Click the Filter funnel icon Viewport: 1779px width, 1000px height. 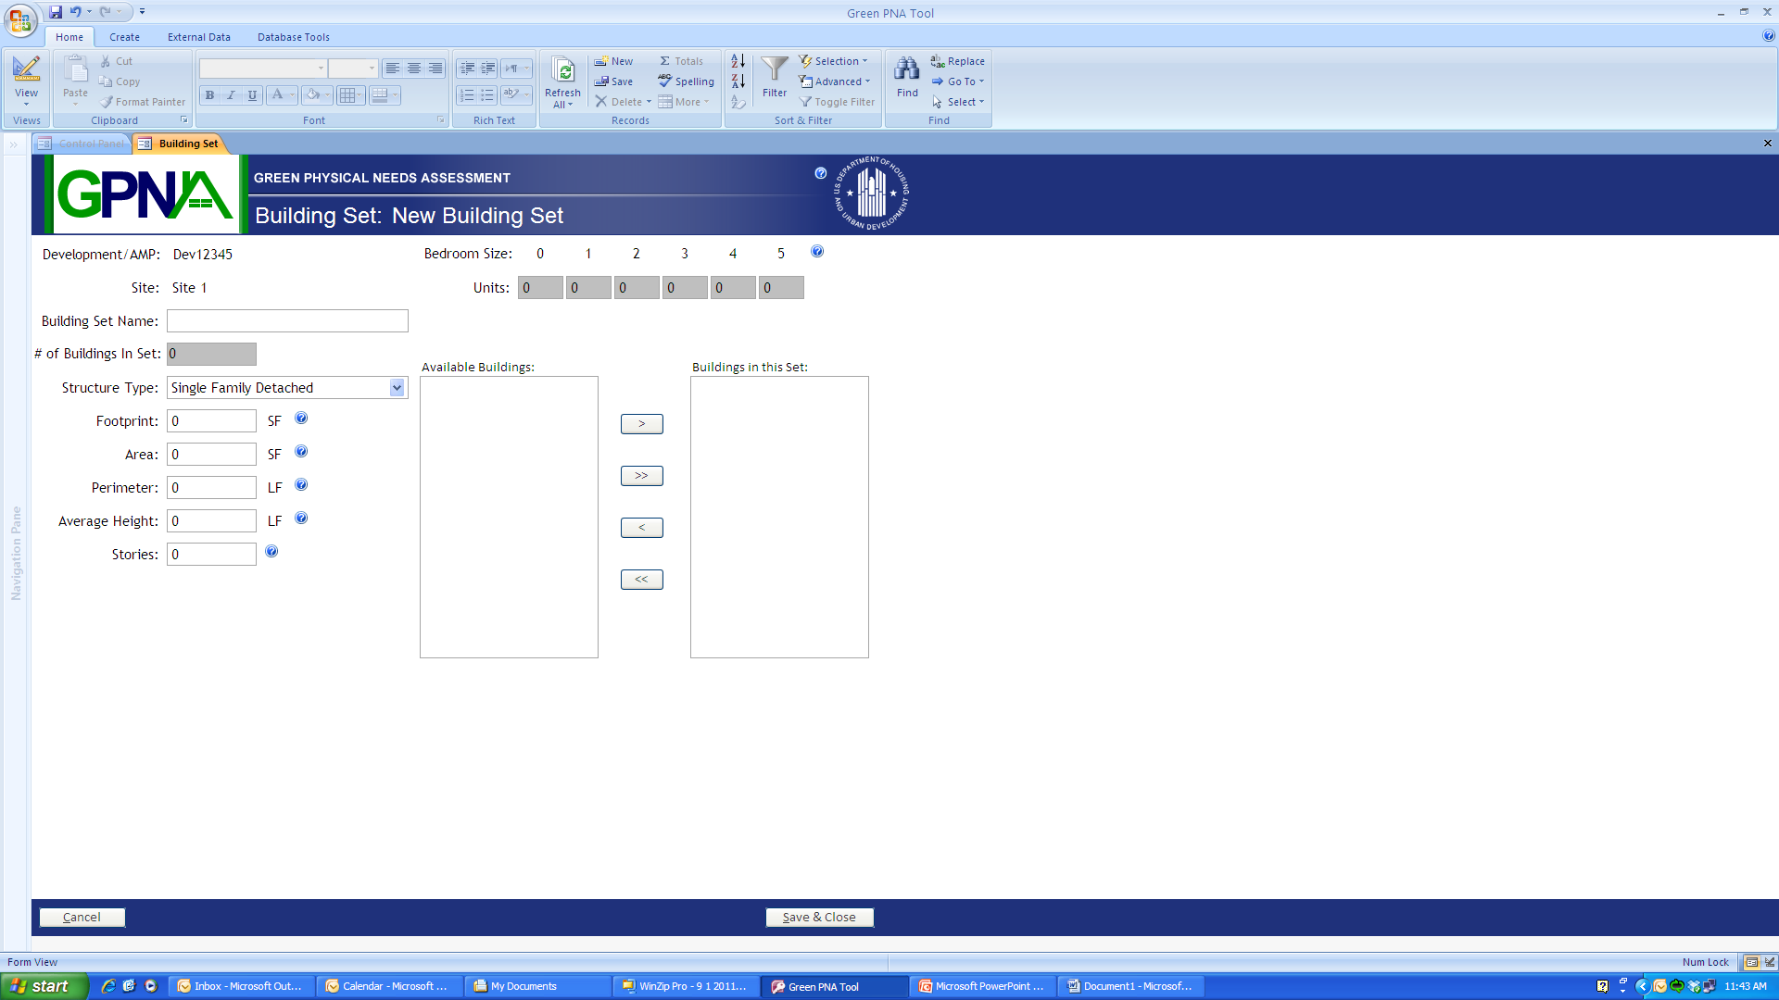(x=775, y=70)
